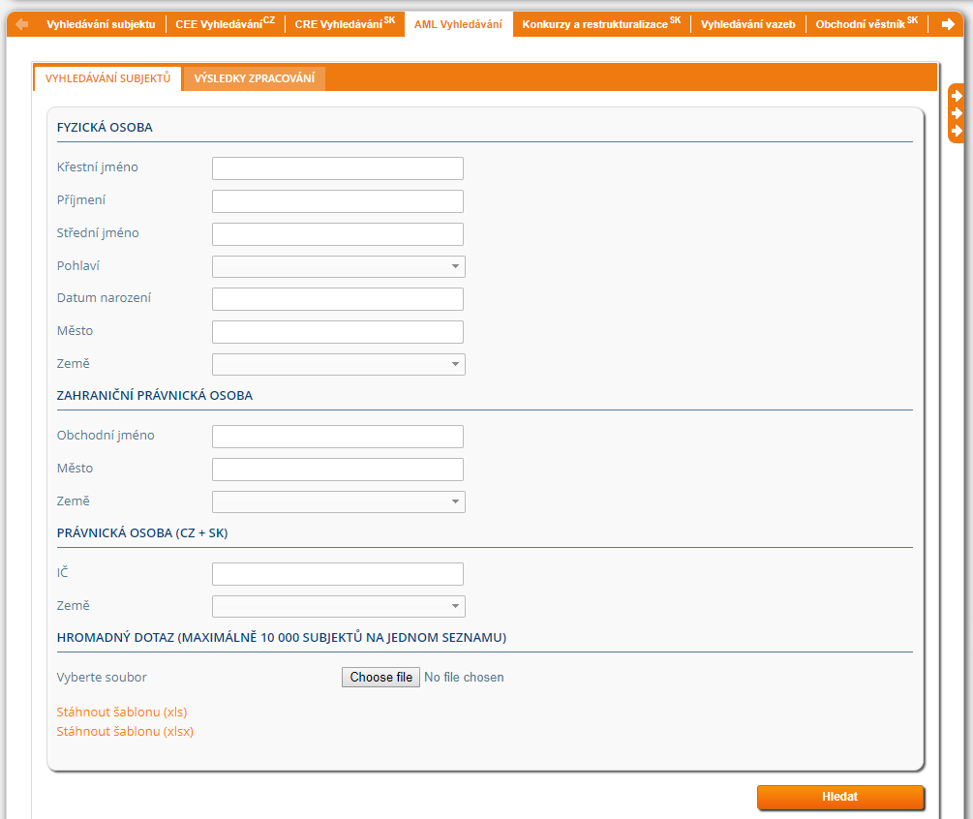Open the Pohlaví dropdown
Screen dimensions: 973x819
338,266
